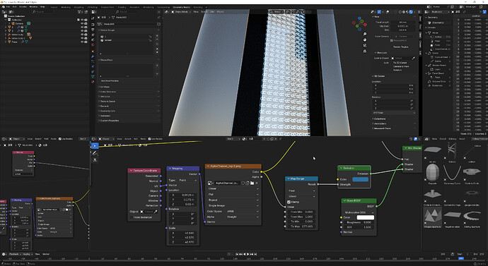Open the File menu

[x=8, y=7]
